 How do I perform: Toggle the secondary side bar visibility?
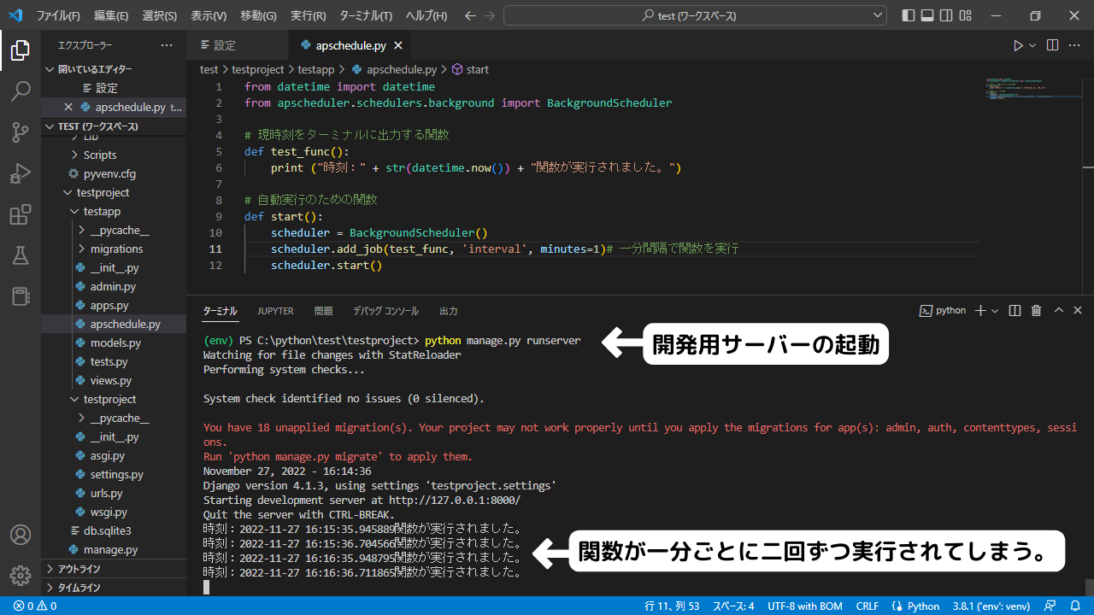point(947,15)
